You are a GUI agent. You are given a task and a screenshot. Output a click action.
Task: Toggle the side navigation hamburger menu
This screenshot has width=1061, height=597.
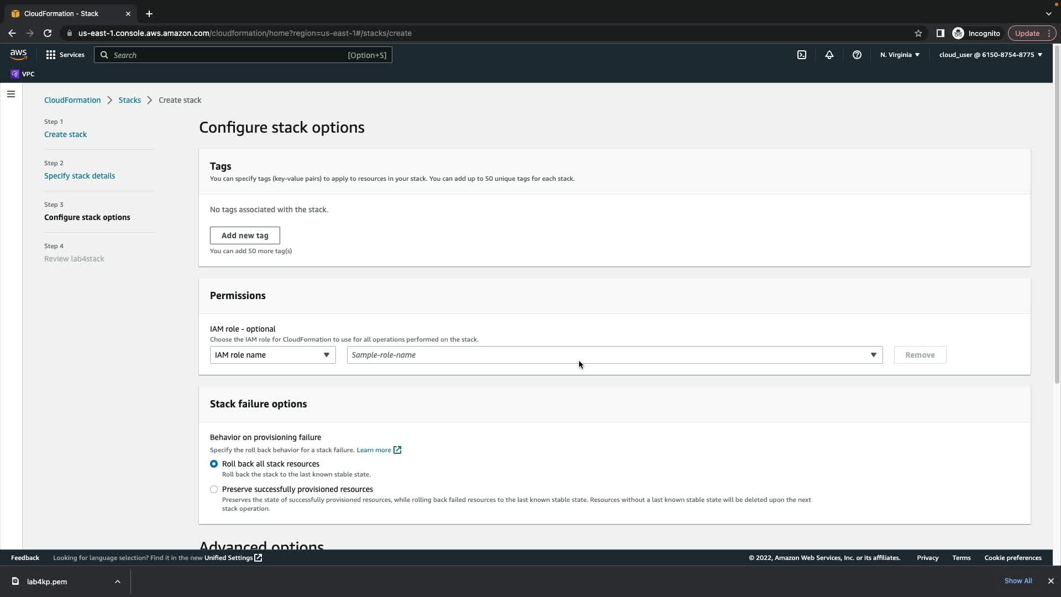pyautogui.click(x=11, y=94)
